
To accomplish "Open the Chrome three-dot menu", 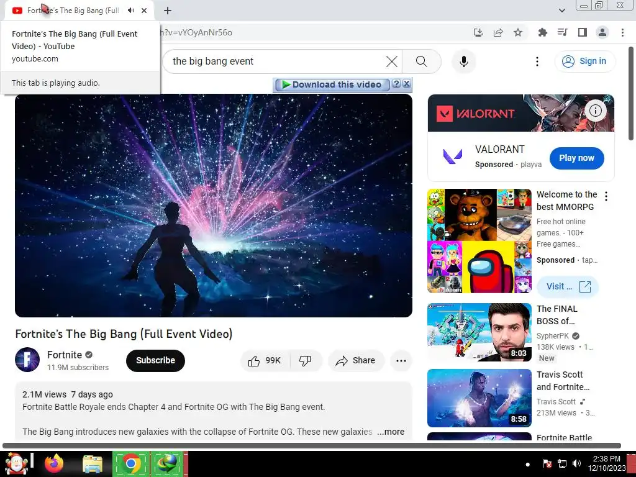I will point(622,32).
